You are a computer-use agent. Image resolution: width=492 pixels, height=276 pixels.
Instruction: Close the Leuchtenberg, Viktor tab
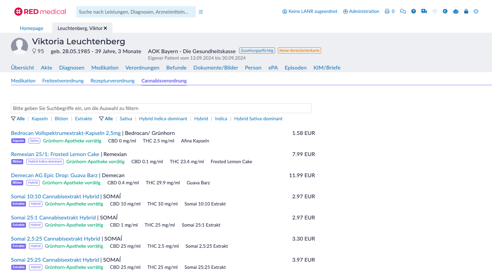click(105, 28)
